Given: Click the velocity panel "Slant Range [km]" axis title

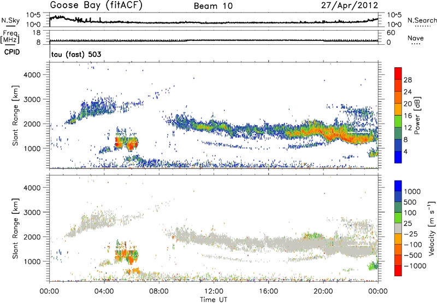Looking at the screenshot, I should click(15, 229).
